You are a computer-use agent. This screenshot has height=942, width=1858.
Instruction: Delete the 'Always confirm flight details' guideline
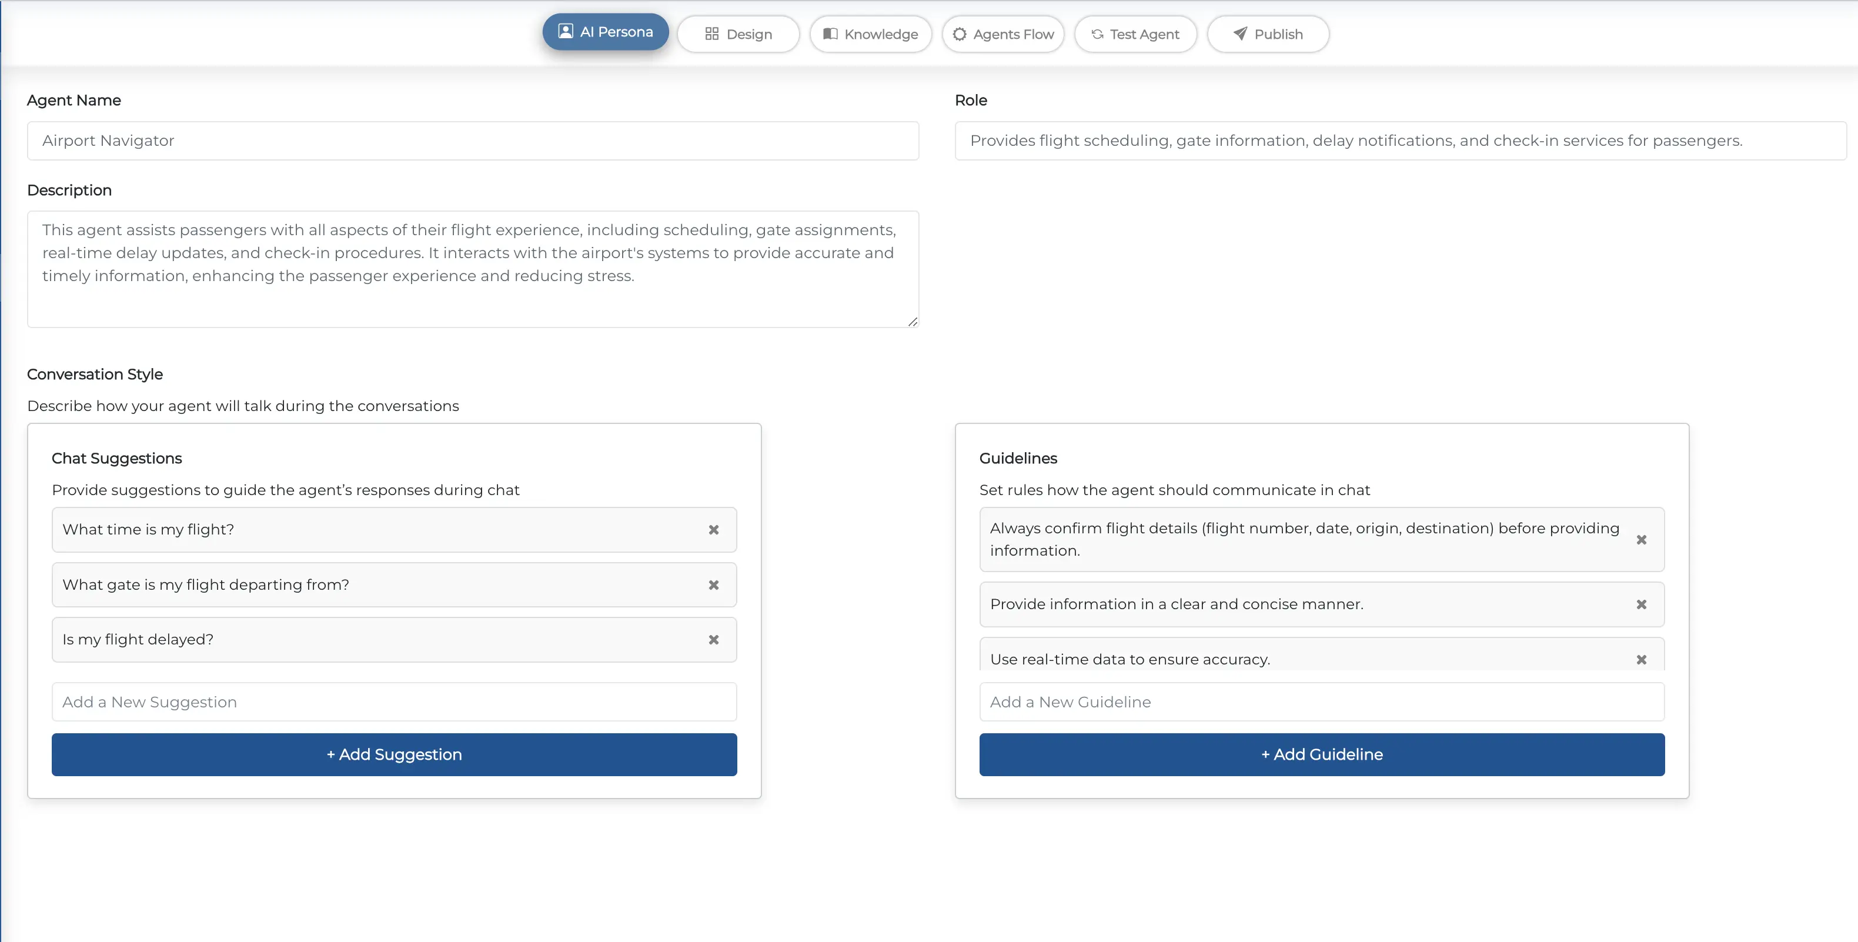(1641, 540)
